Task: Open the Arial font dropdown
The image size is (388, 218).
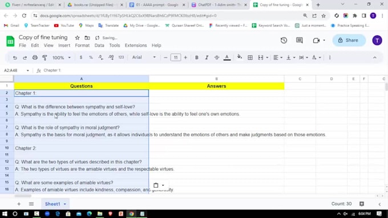Action: pos(144,57)
